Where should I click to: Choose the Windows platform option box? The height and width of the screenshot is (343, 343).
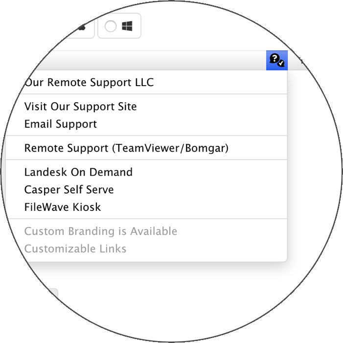[119, 26]
